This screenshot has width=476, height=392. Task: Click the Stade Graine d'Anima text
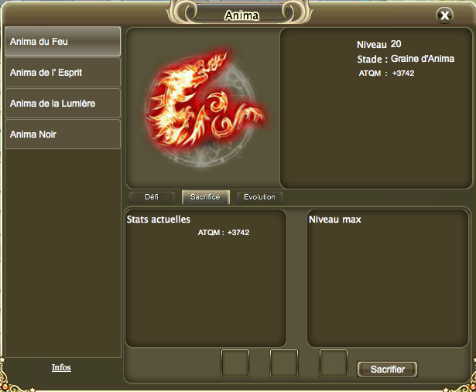coord(406,59)
